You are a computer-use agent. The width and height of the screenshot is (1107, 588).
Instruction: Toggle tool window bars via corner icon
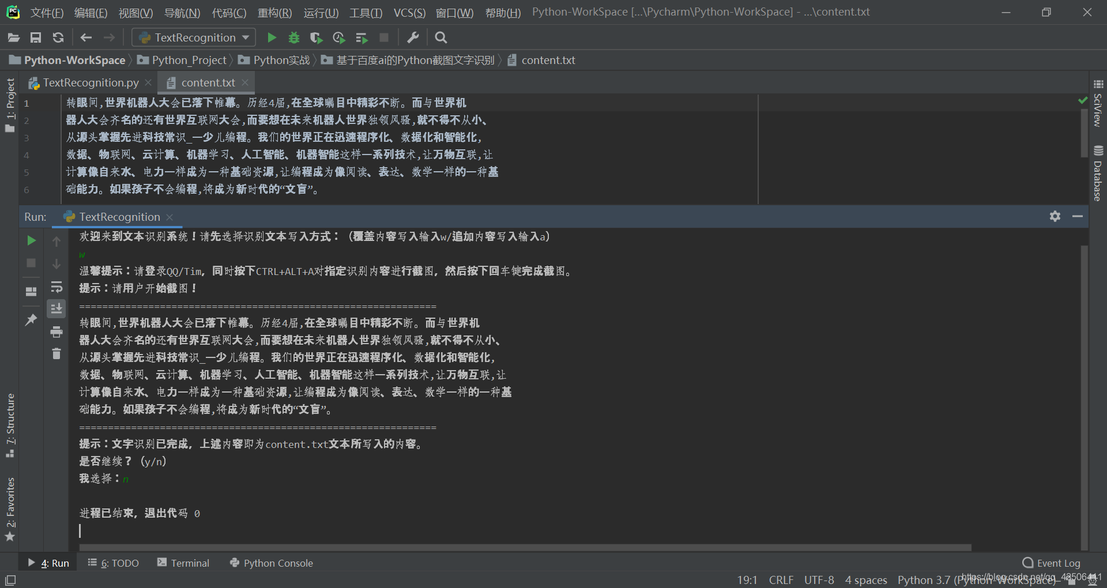(x=10, y=580)
